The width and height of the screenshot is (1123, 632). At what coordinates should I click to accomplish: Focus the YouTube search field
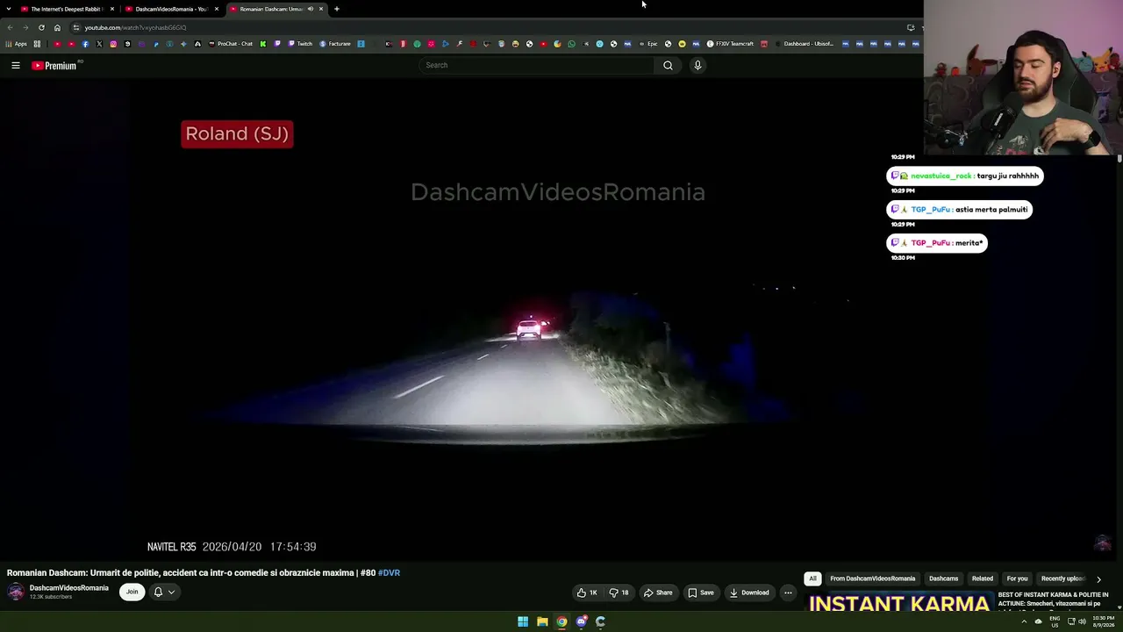pos(537,65)
